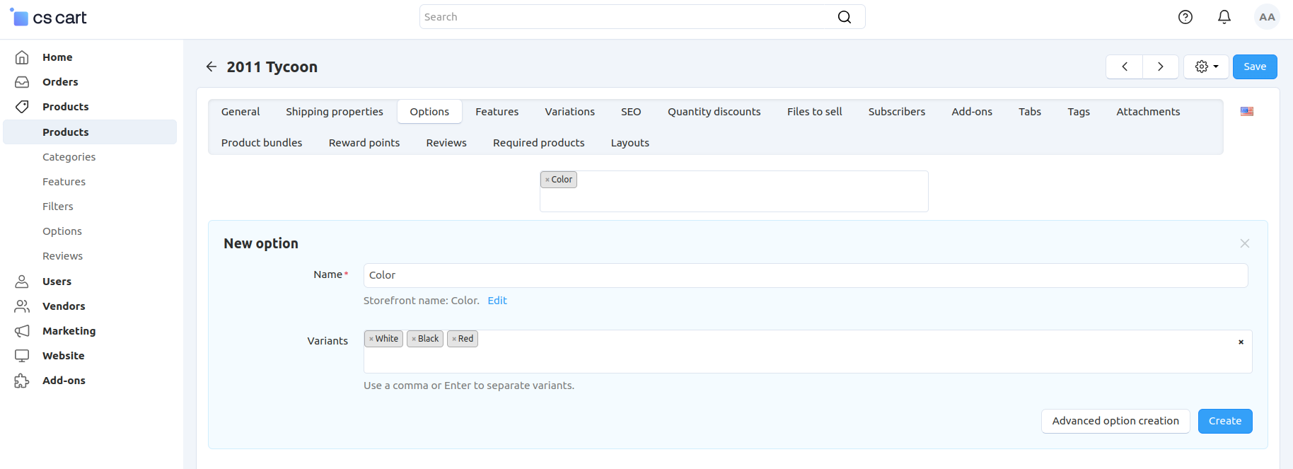The width and height of the screenshot is (1293, 469).
Task: Click the Orders inbox icon
Action: [22, 82]
